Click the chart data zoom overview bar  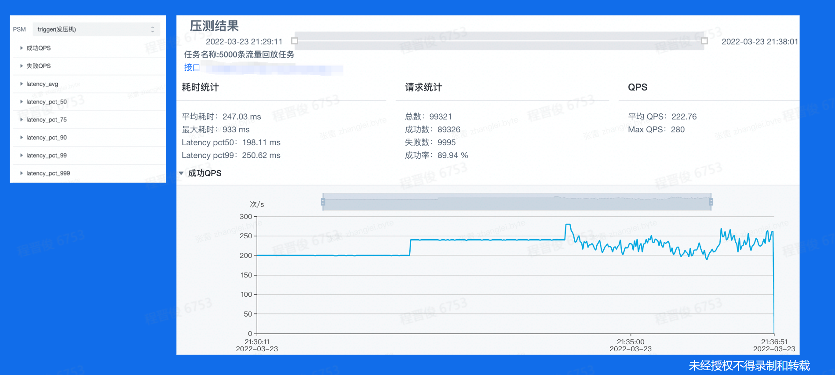(517, 202)
